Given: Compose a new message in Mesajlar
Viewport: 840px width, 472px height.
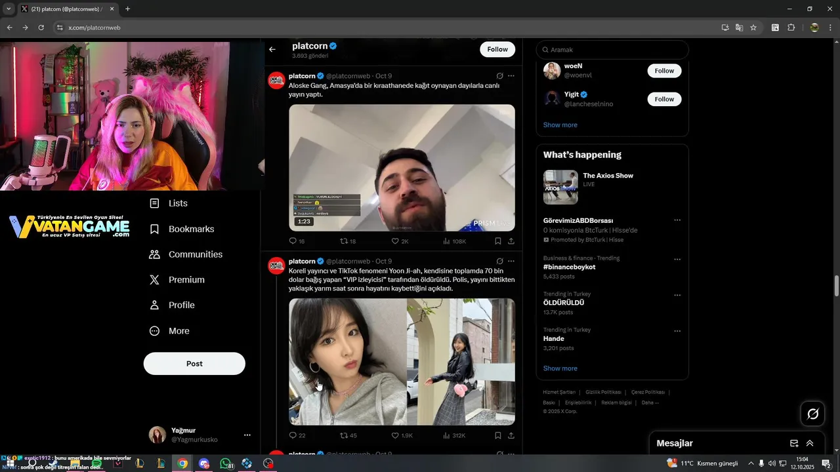Looking at the screenshot, I should (794, 443).
